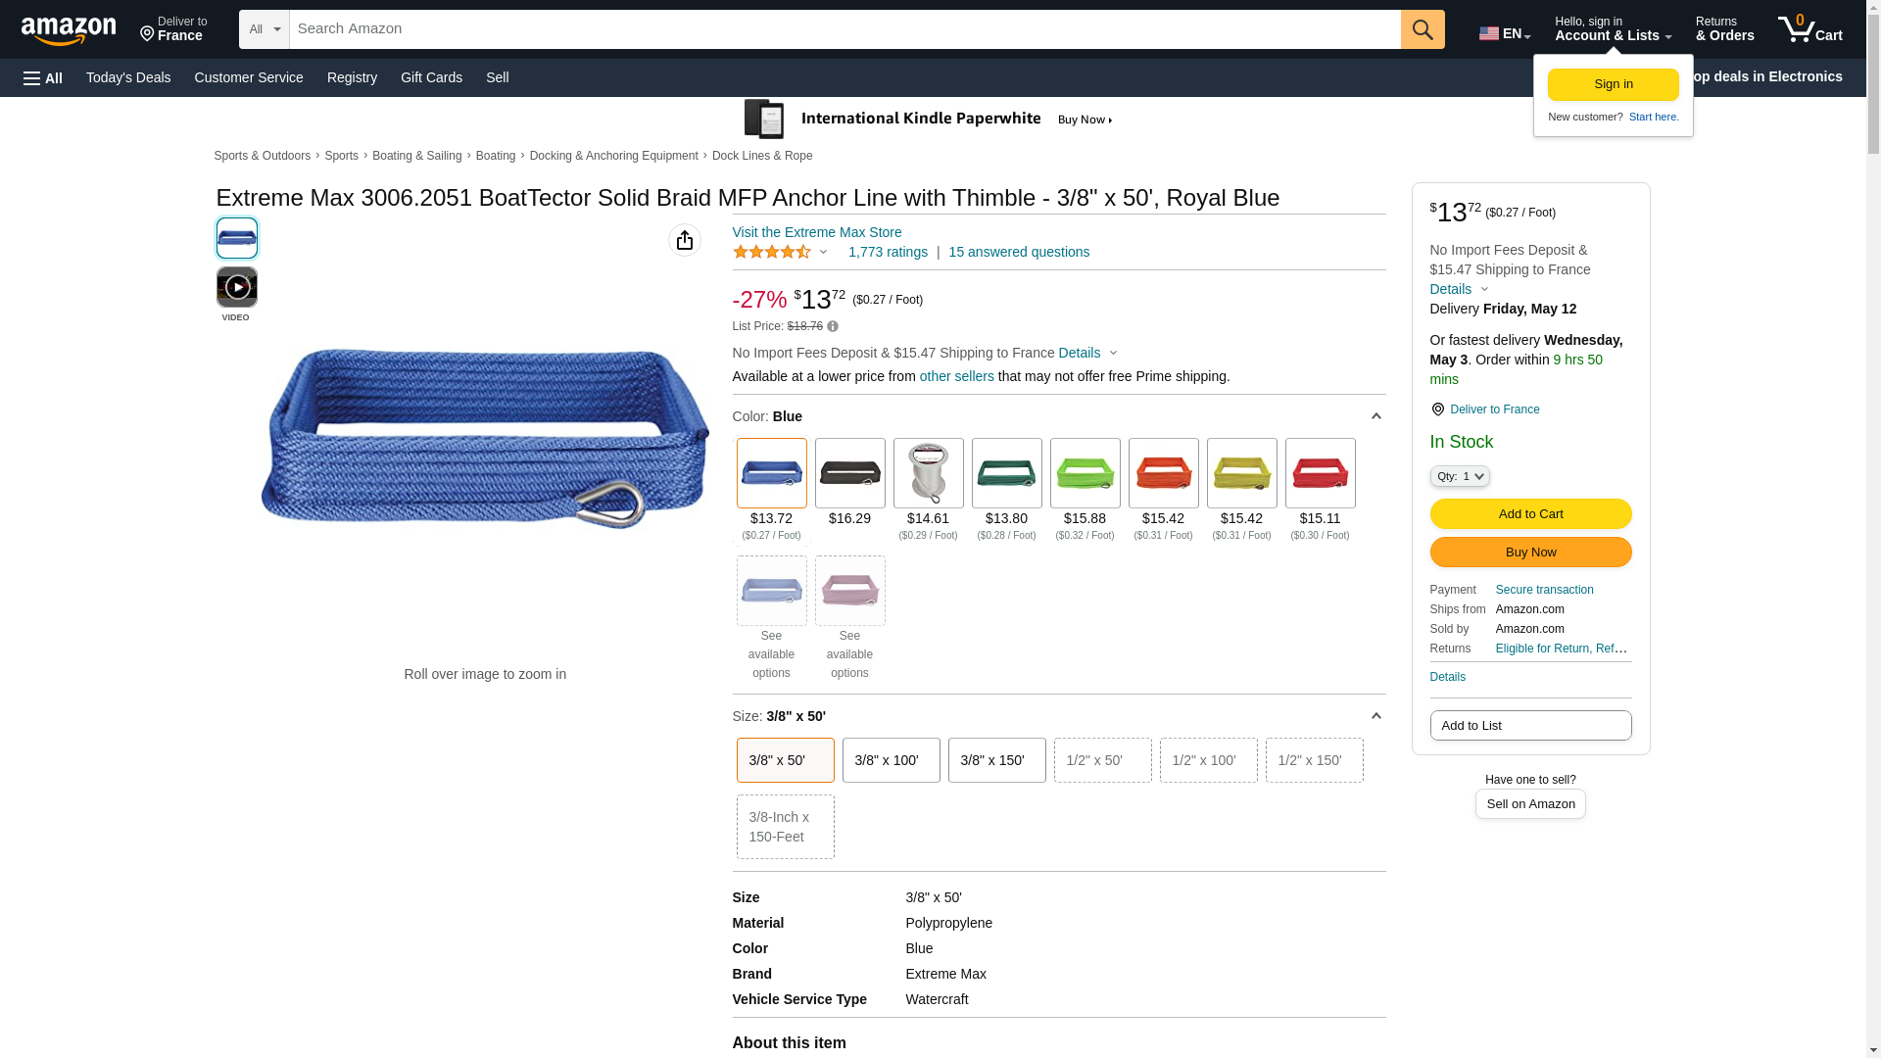Expand the search category All dropdown

coord(264,29)
